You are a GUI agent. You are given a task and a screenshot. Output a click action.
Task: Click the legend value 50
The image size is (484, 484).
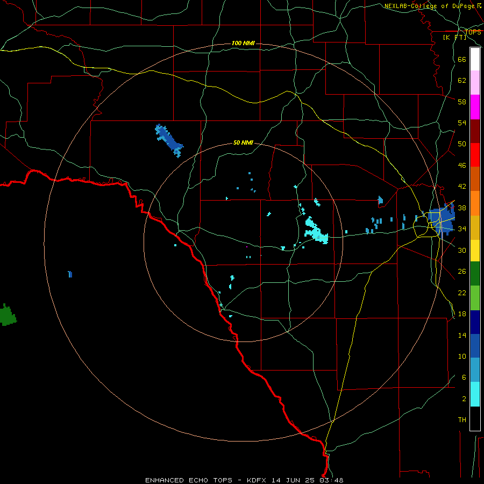462,144
